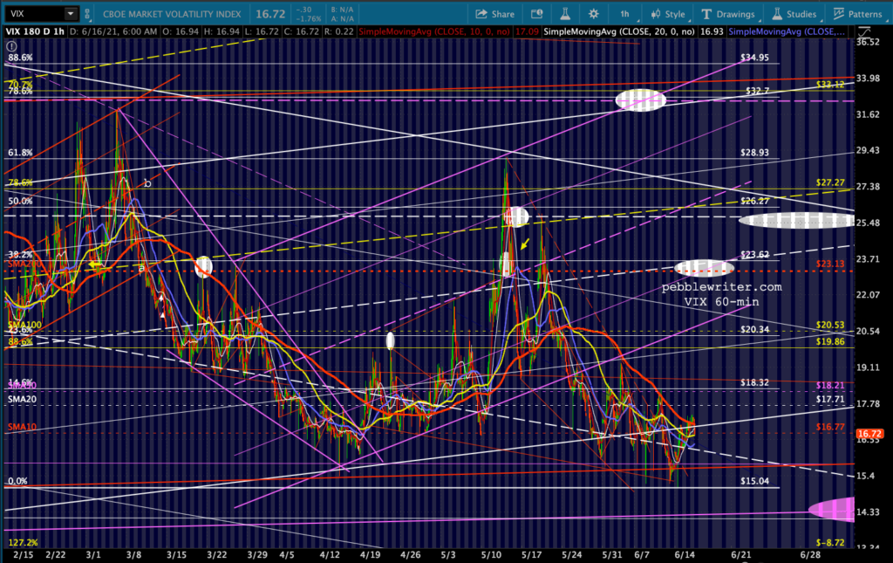Click the VIX 180 D 1h chart label
The width and height of the screenshot is (893, 563).
tap(35, 32)
